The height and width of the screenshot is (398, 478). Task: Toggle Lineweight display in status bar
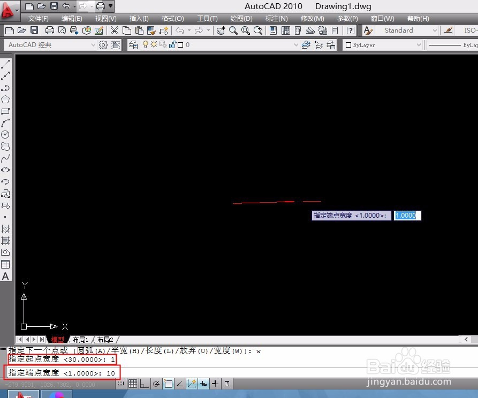[x=215, y=384]
